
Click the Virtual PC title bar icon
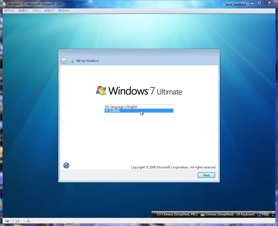tap(5, 4)
